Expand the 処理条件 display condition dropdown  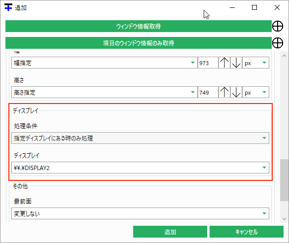point(140,138)
